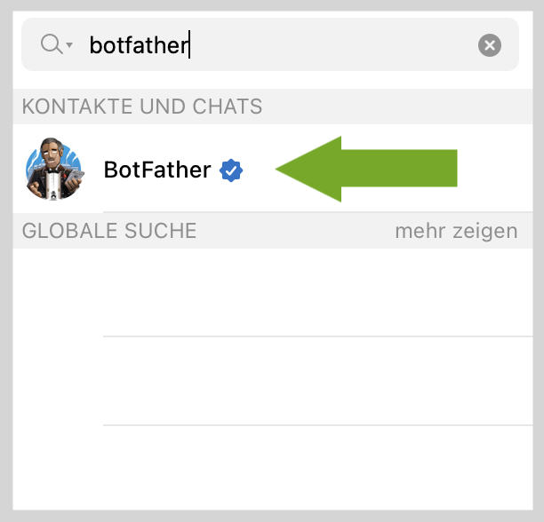The image size is (544, 522).
Task: Click the BotFather profile avatar
Action: (x=54, y=169)
